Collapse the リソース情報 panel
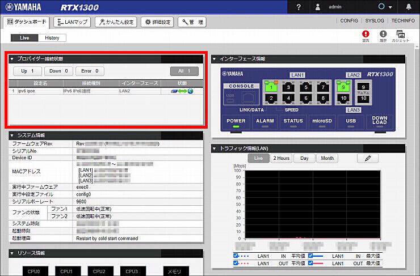The height and width of the screenshot is (276, 420). (x=12, y=253)
